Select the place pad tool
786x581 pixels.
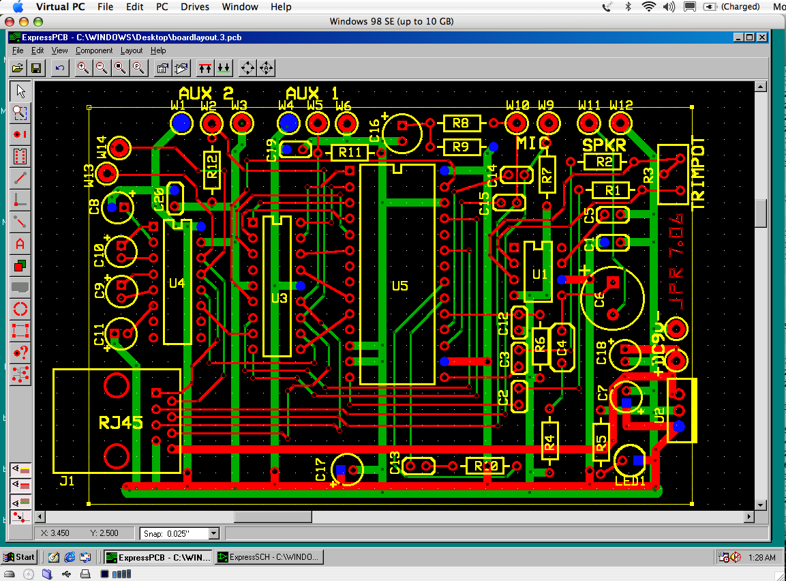point(20,134)
